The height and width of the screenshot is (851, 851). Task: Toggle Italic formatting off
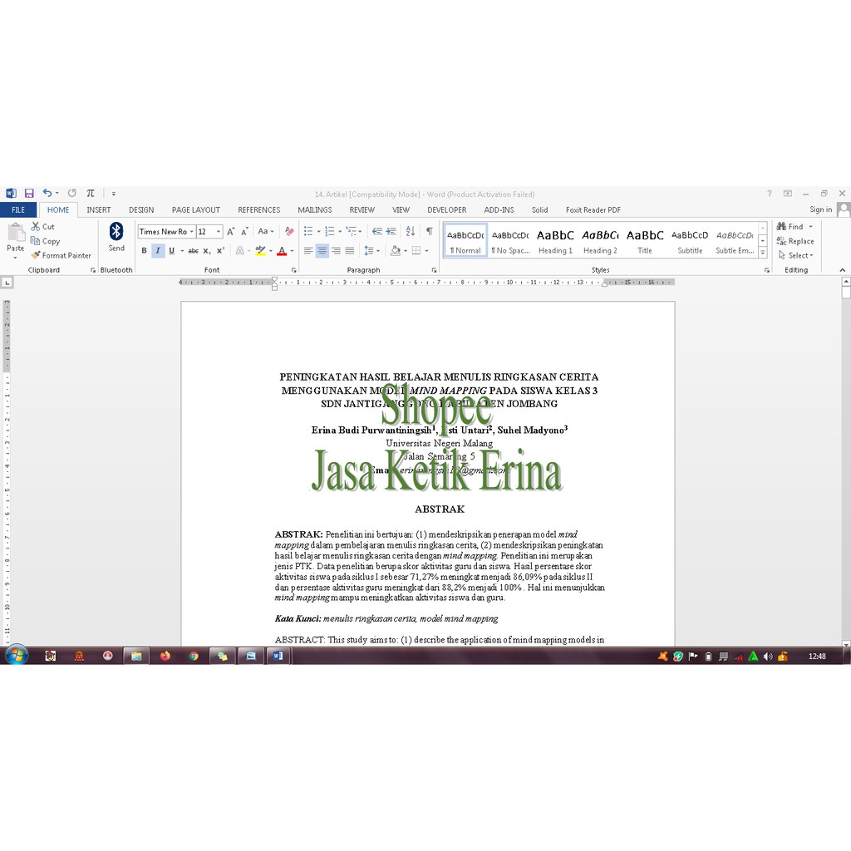157,251
